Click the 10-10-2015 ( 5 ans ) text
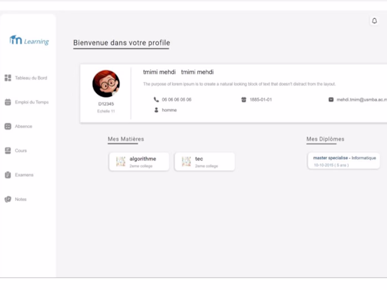 [331, 165]
